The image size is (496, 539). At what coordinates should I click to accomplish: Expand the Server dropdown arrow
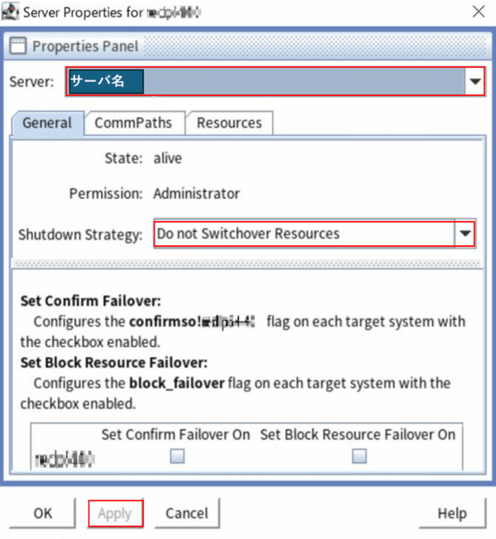pyautogui.click(x=475, y=81)
